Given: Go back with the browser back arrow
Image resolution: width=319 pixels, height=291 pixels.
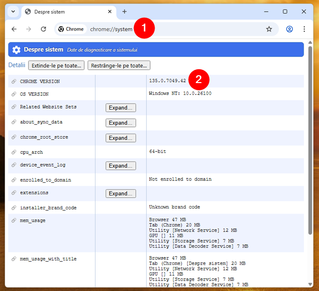Looking at the screenshot, I should click(x=14, y=29).
